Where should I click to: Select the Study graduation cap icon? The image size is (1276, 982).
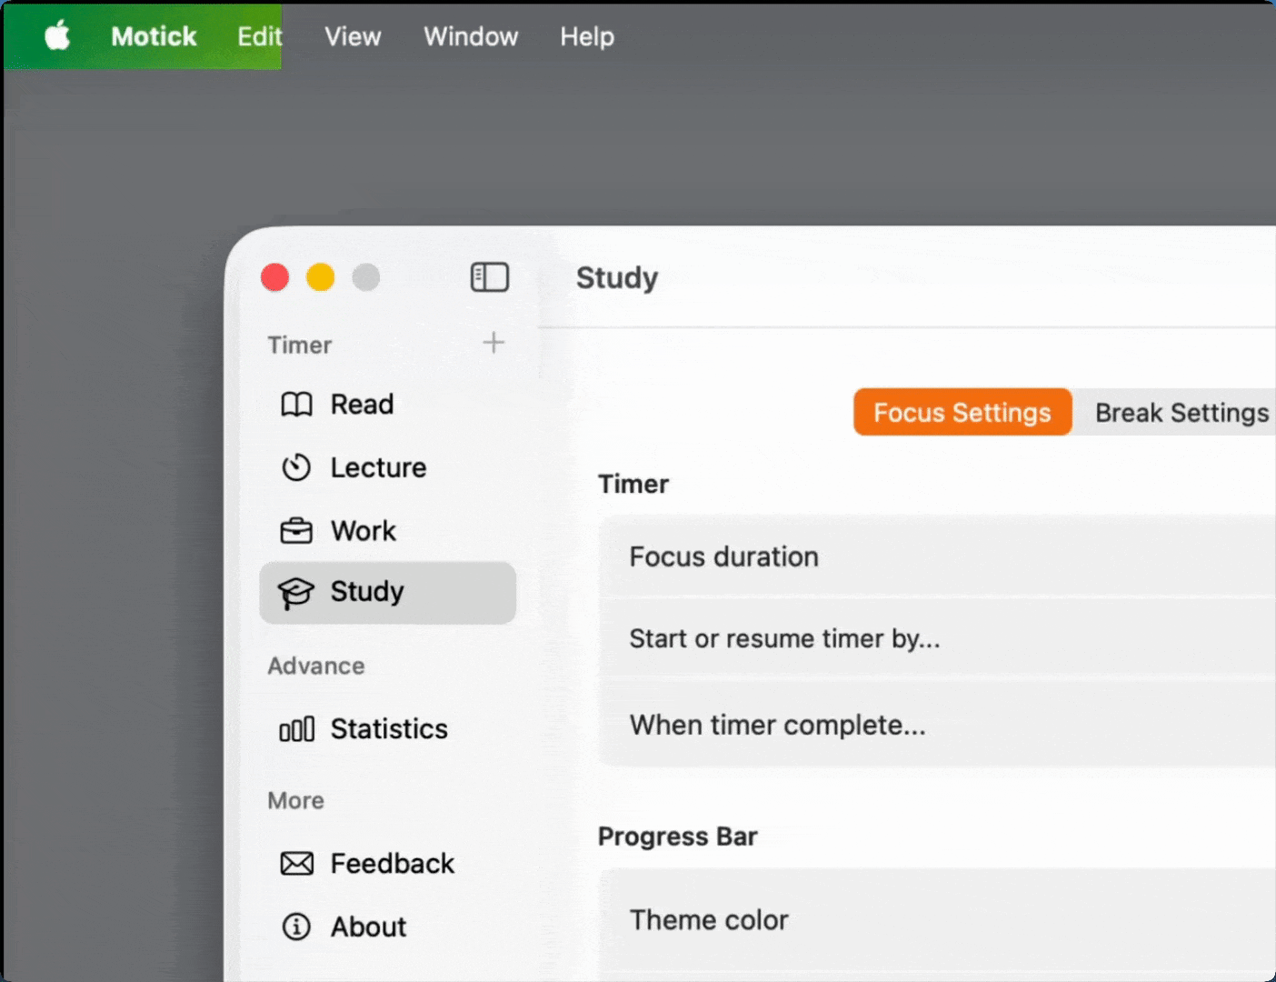296,592
